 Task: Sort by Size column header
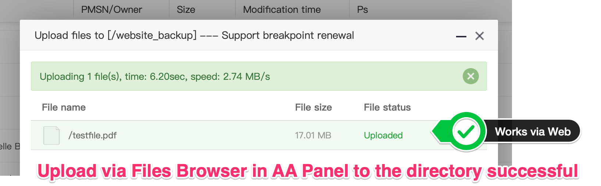[x=186, y=10]
